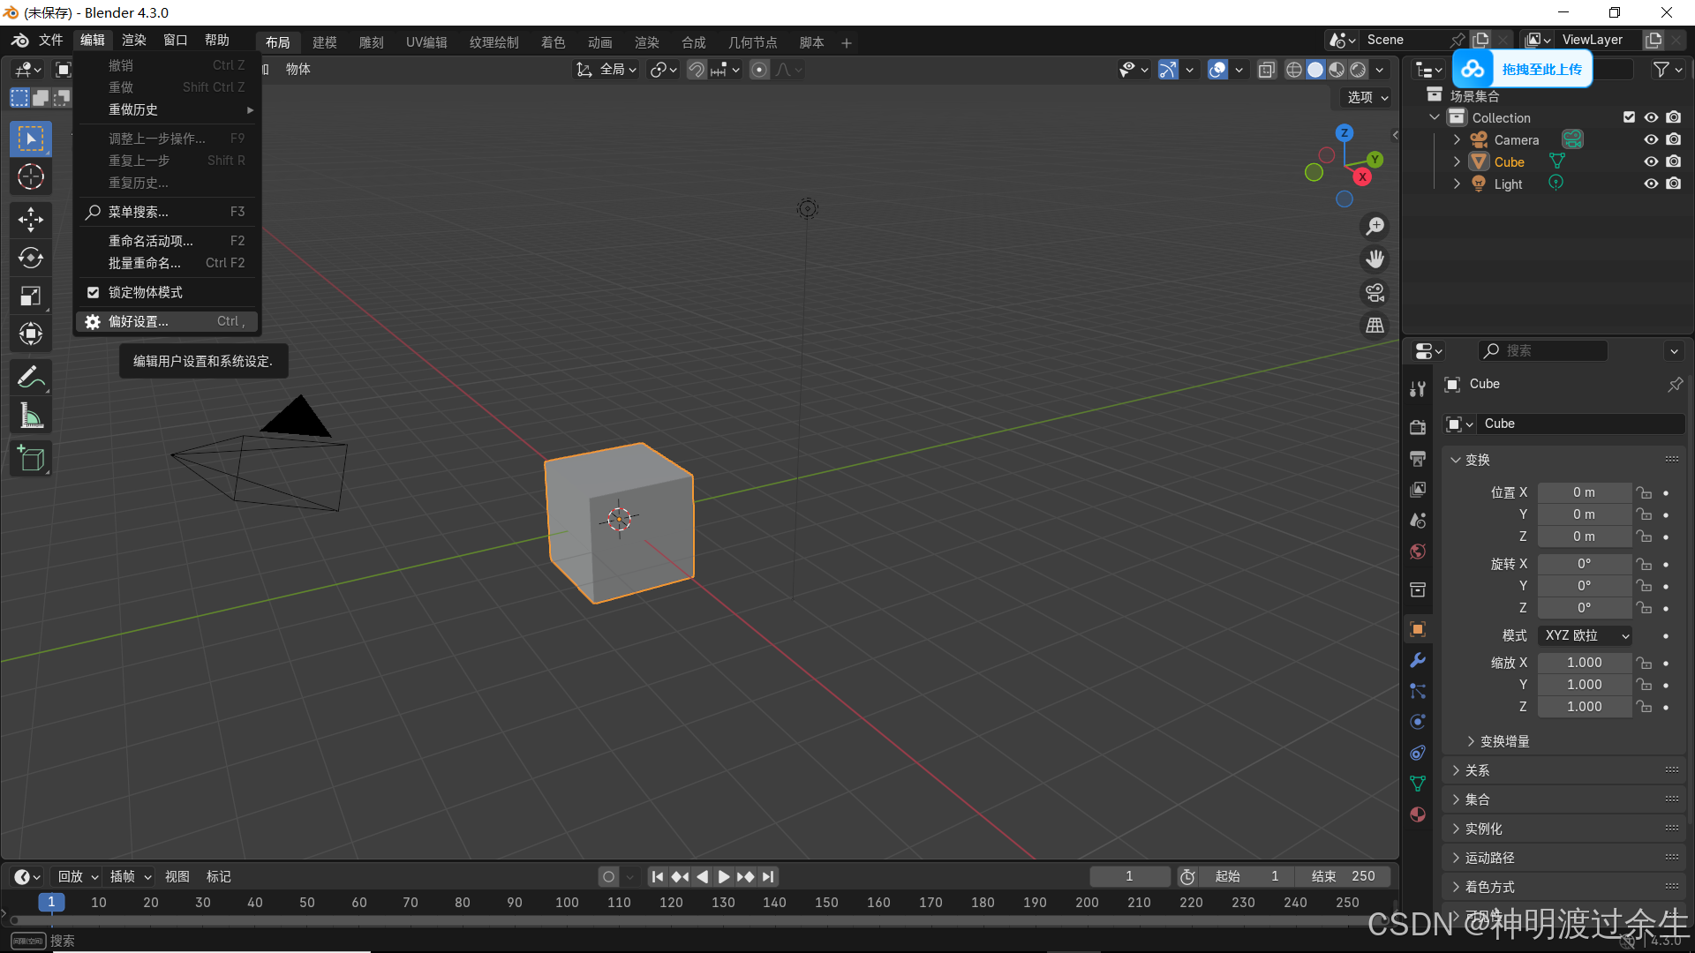Open Preferences from Edit menu
The height and width of the screenshot is (953, 1695).
(x=139, y=321)
